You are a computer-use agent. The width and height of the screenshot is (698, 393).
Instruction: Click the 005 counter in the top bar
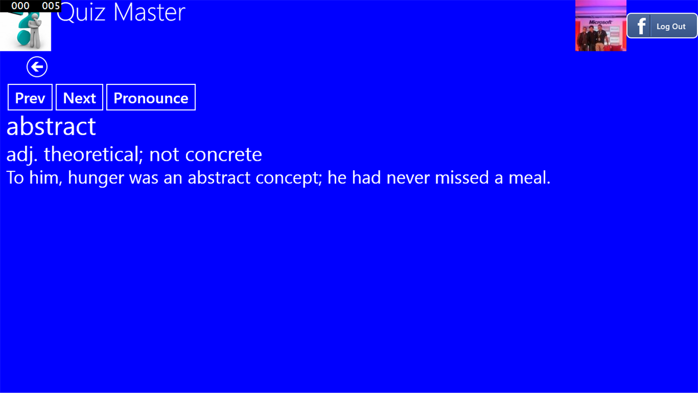[x=51, y=5]
